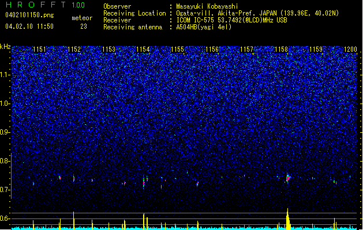Click the meteor count value 23

[84, 26]
